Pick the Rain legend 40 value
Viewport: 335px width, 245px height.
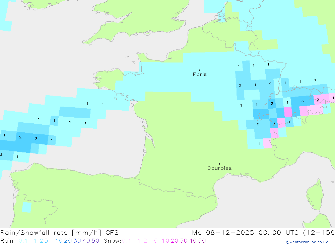[86, 241]
